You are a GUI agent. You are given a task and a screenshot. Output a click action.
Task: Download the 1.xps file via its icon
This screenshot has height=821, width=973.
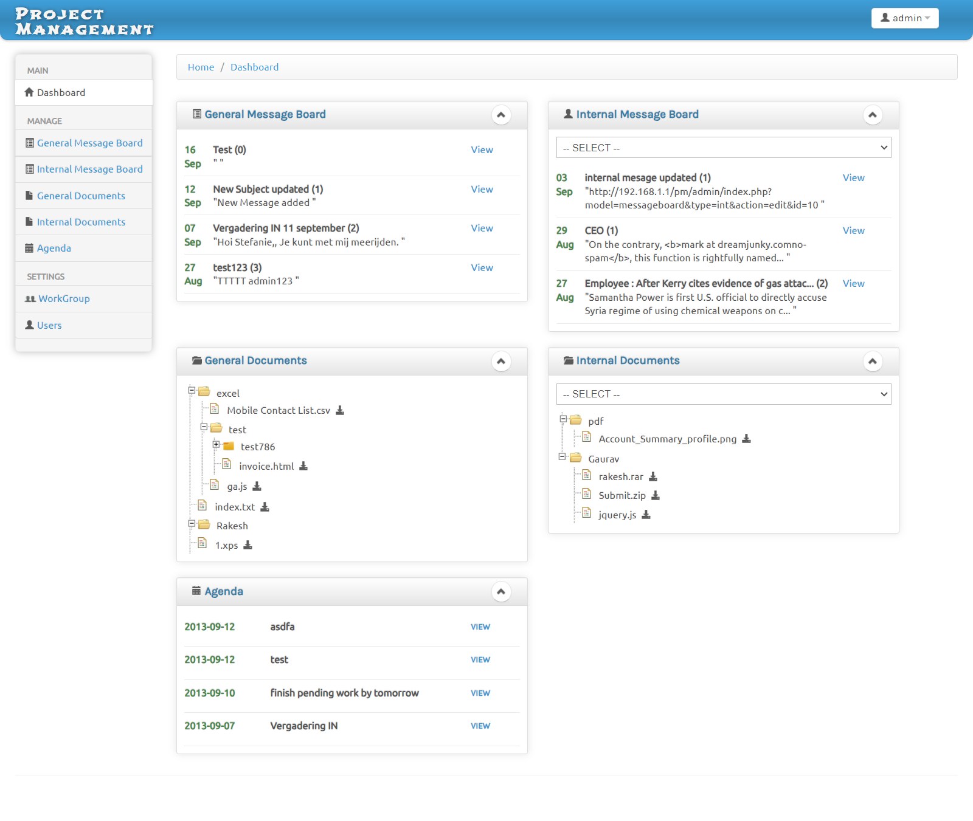248,545
